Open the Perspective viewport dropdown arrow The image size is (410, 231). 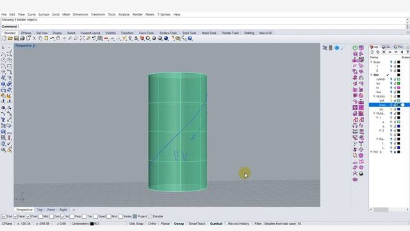[x=34, y=46]
